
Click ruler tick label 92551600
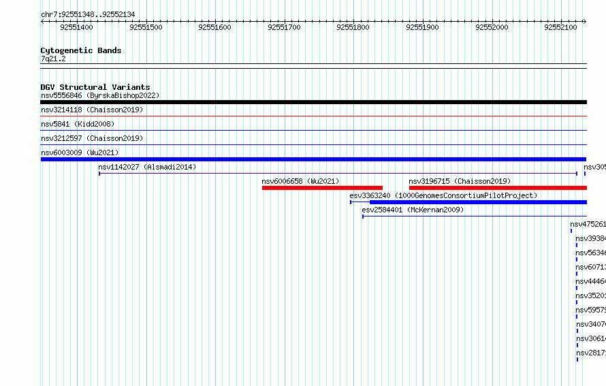coord(215,27)
